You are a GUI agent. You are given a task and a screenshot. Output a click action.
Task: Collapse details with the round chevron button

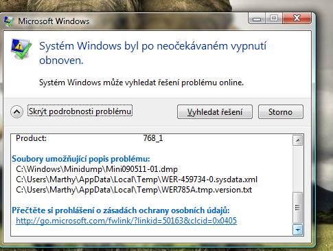click(16, 111)
